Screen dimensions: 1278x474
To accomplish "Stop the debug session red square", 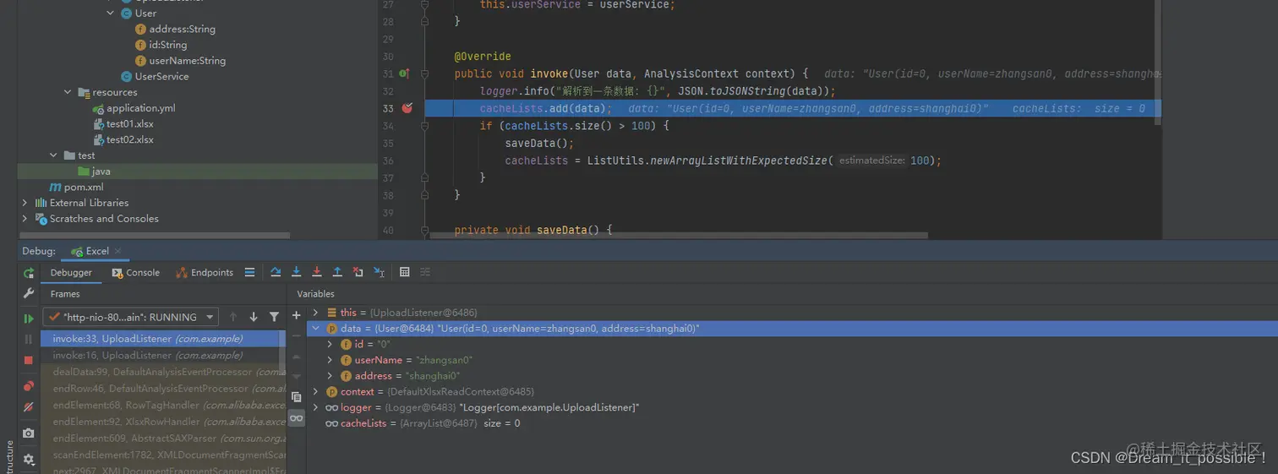I will [29, 359].
